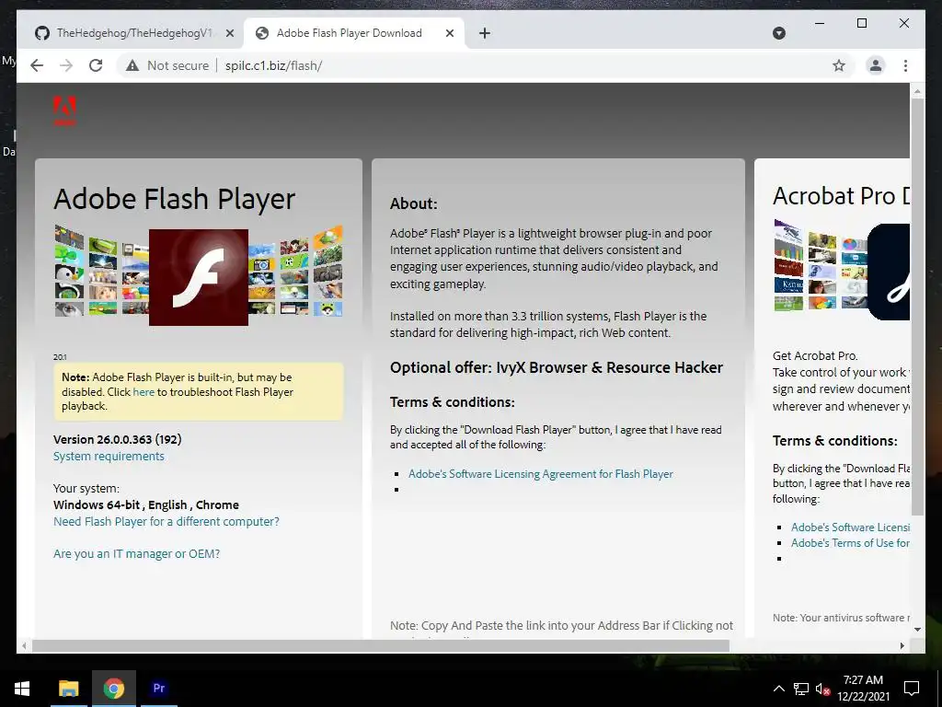Viewport: 942px width, 707px height.
Task: Click the address bar URL spilc.c1.biz/flash/
Action: (273, 65)
